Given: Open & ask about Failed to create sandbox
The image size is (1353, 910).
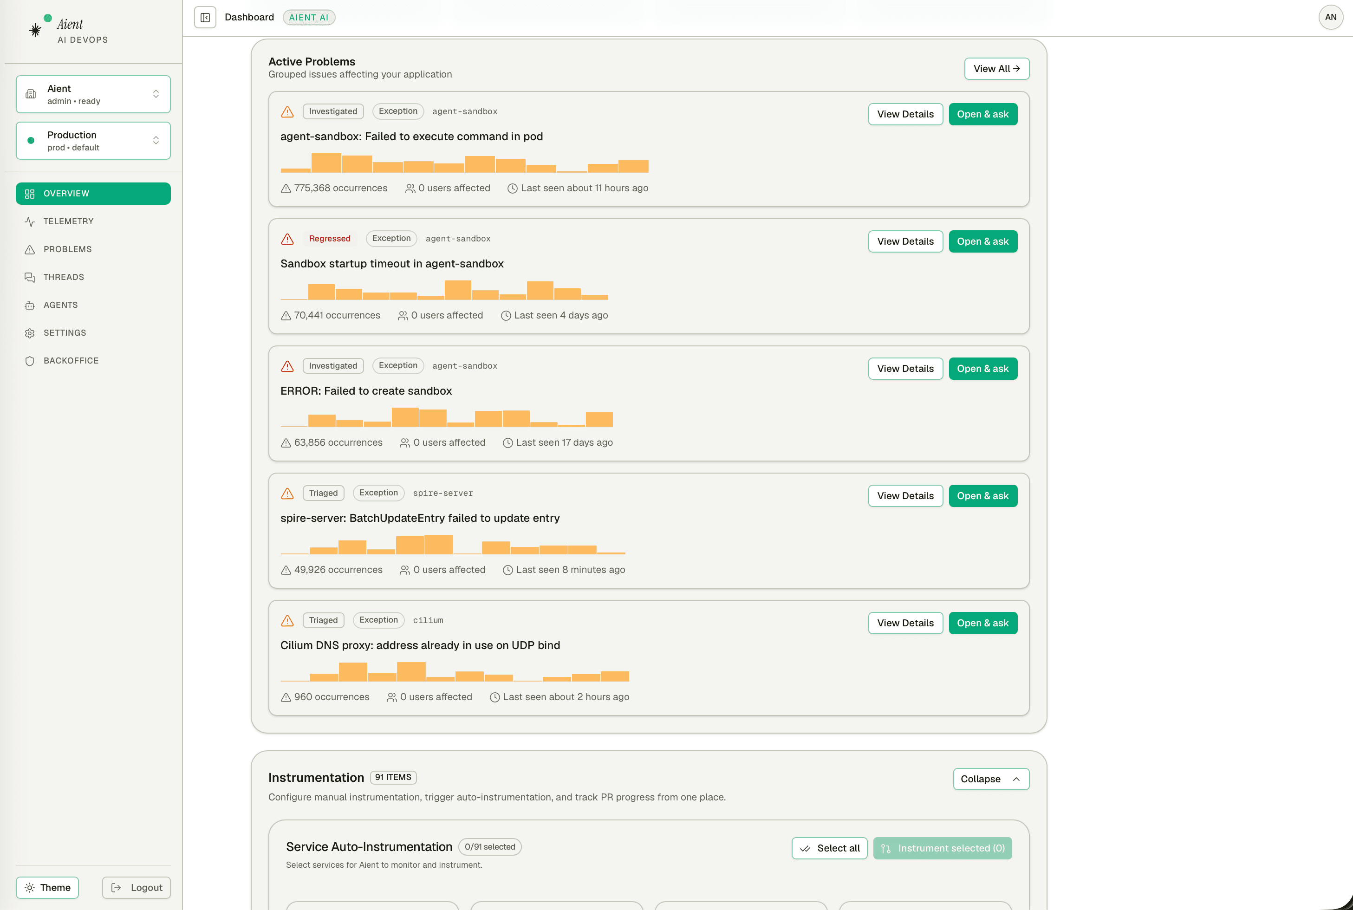Looking at the screenshot, I should click(982, 369).
